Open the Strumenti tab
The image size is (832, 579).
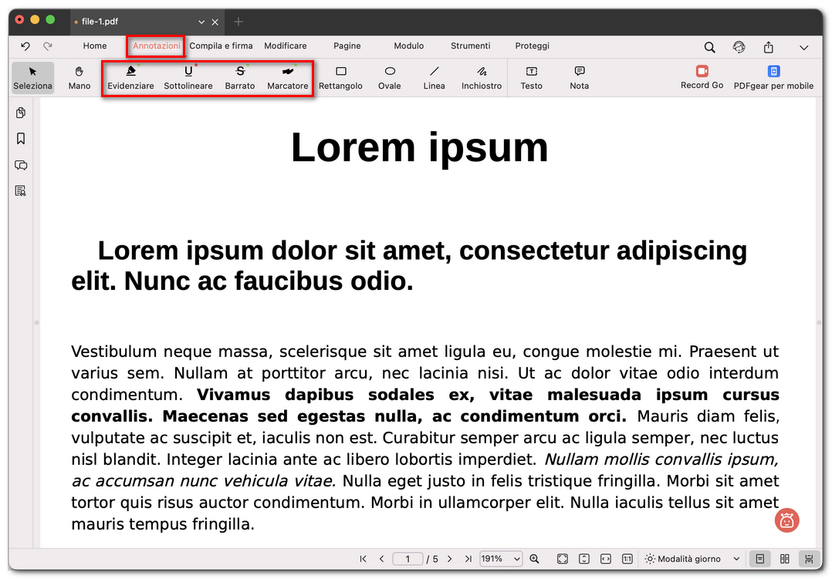point(471,46)
